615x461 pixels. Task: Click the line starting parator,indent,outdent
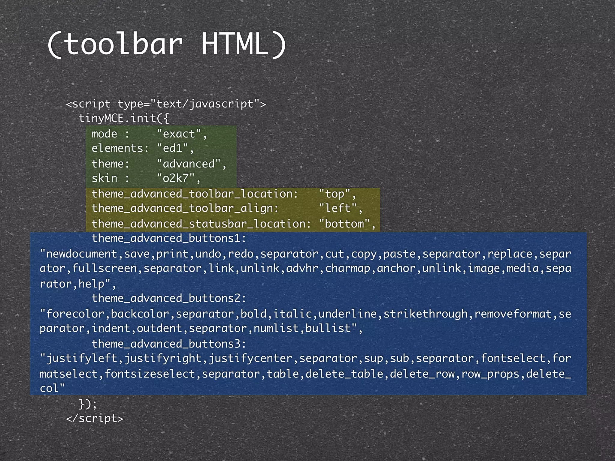pos(201,328)
